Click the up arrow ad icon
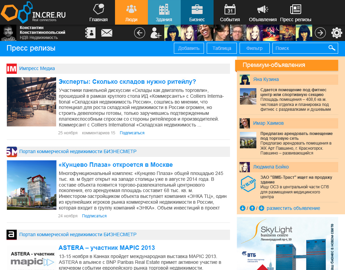 coord(252,208)
